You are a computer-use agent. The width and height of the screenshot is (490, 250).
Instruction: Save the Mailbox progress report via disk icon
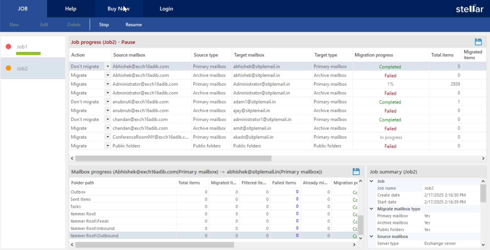[x=356, y=172]
